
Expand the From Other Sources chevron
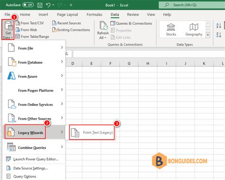click(x=62, y=118)
